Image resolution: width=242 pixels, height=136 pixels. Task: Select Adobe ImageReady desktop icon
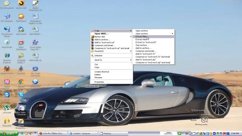[21, 124]
